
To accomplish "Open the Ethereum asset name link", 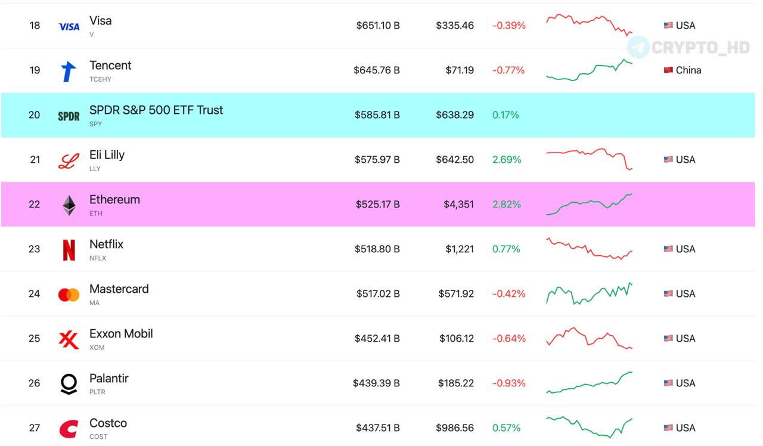I will 114,199.
